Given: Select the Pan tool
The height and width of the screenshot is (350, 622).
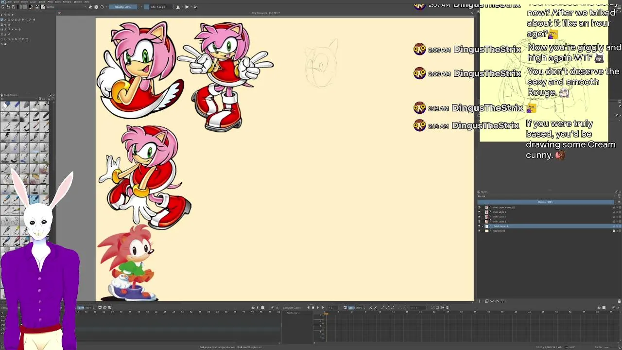Looking at the screenshot, I should [x=5, y=44].
